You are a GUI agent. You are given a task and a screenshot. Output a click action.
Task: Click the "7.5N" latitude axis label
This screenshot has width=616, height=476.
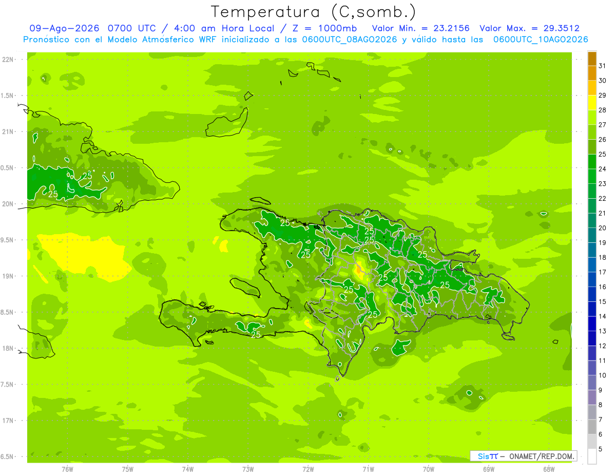click(8, 385)
